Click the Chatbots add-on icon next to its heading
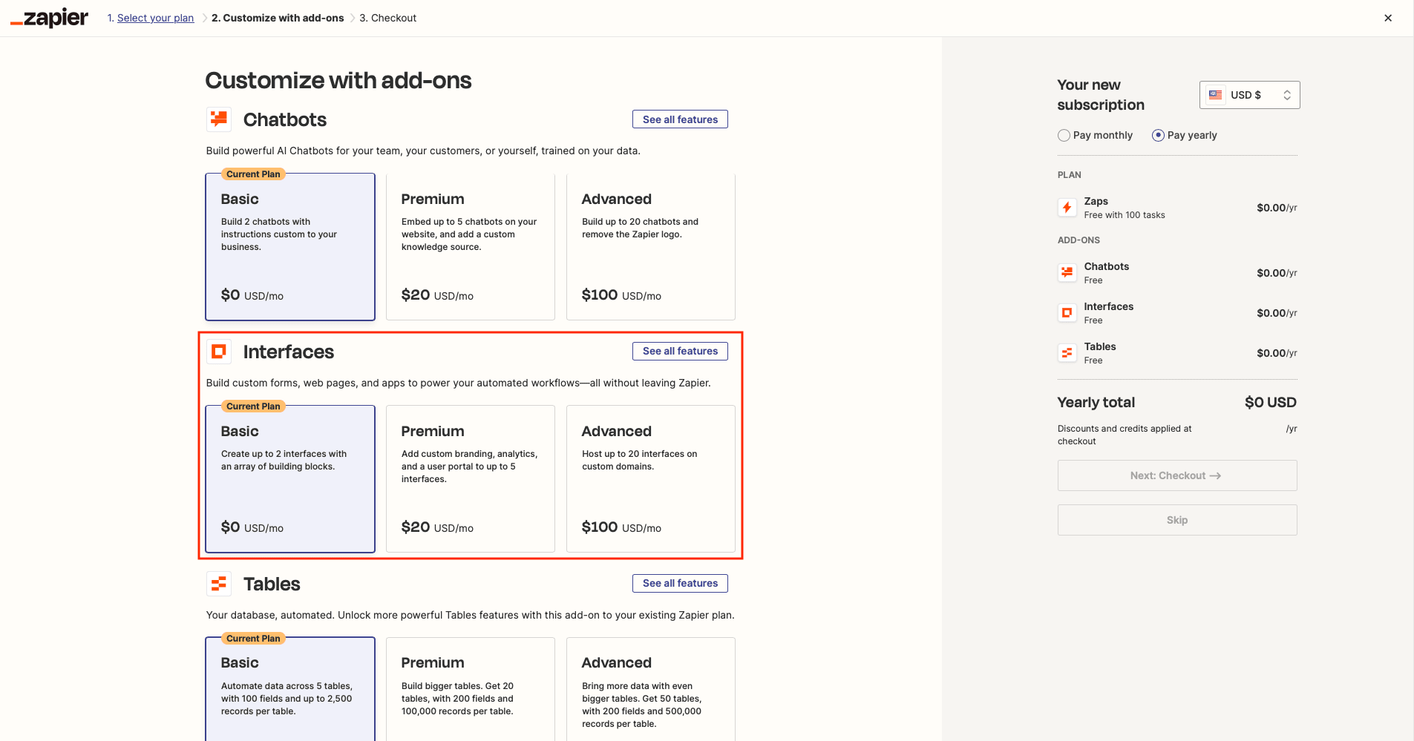The image size is (1414, 741). pos(219,119)
